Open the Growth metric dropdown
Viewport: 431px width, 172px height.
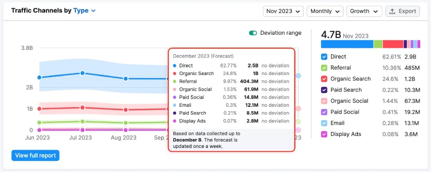click(364, 11)
